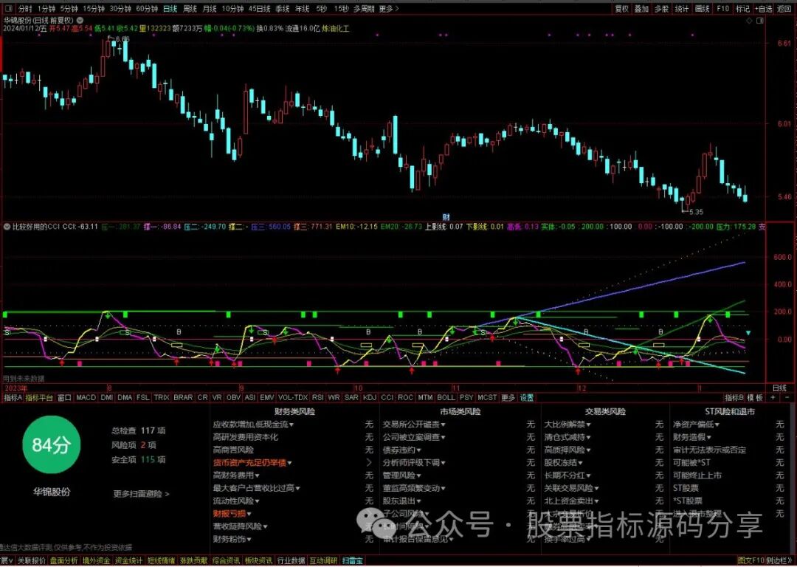Click the 统计 statistics button
The image size is (797, 567).
(682, 9)
